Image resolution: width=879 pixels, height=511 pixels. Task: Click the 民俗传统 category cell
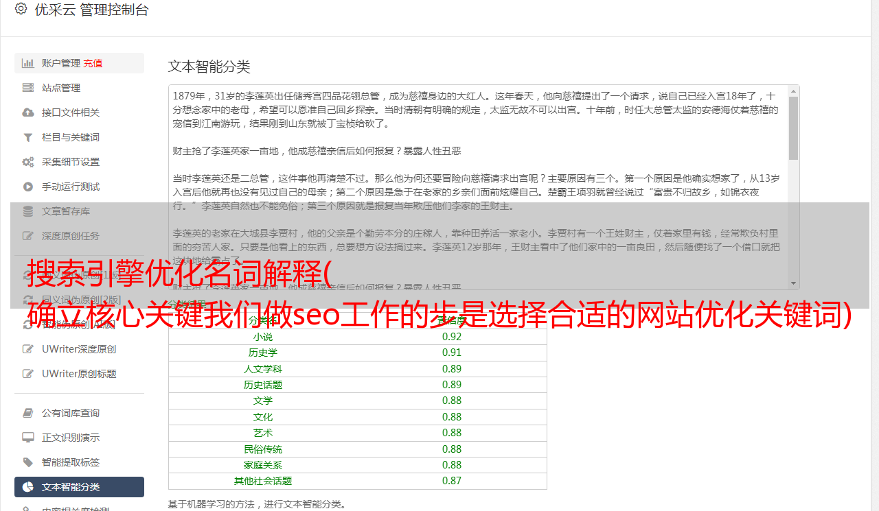click(x=263, y=449)
